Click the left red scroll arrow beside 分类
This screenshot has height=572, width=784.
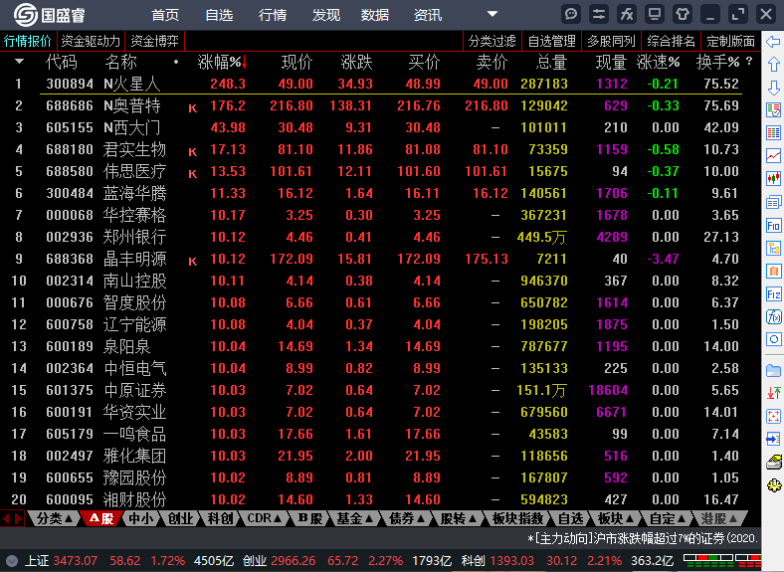6,518
